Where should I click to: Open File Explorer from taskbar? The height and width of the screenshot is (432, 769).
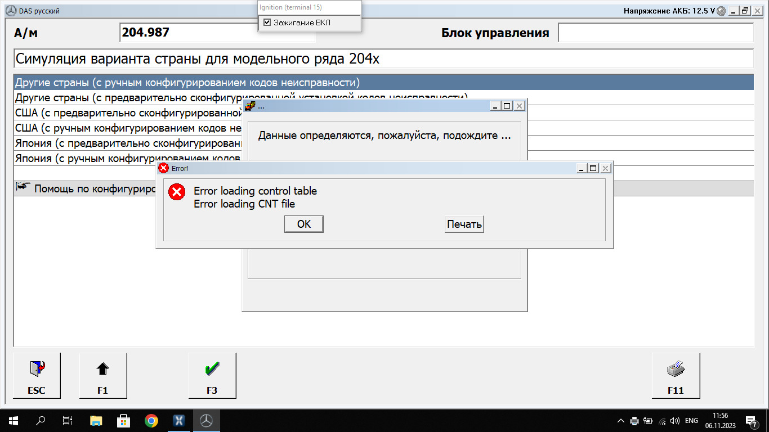pos(96,421)
